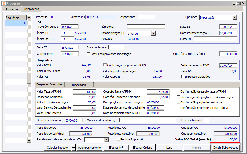Open Parametrização DI combo box
Viewport: 247px width, 154px height.
153,33
